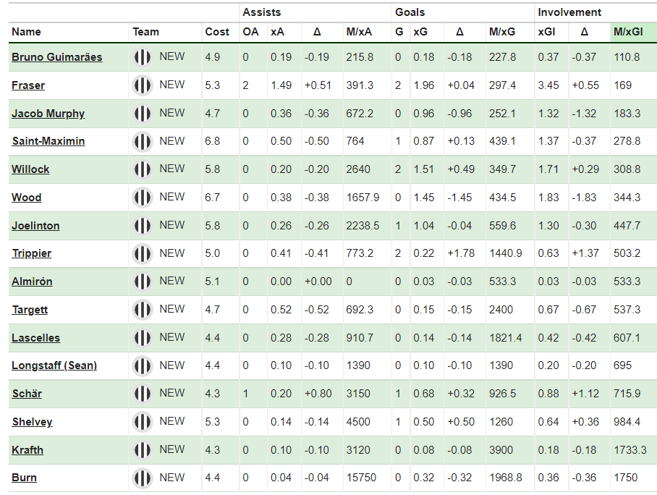The image size is (657, 495).
Task: Sort table by M/xGI column header
Action: (x=627, y=32)
